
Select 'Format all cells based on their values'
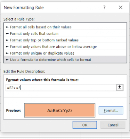pos(65,27)
